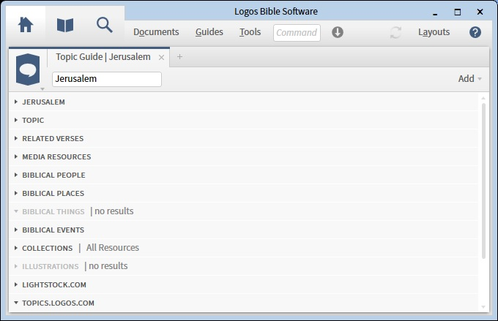Screen dimensions: 498x321
Task: Open the Guides menu
Action: (x=209, y=32)
